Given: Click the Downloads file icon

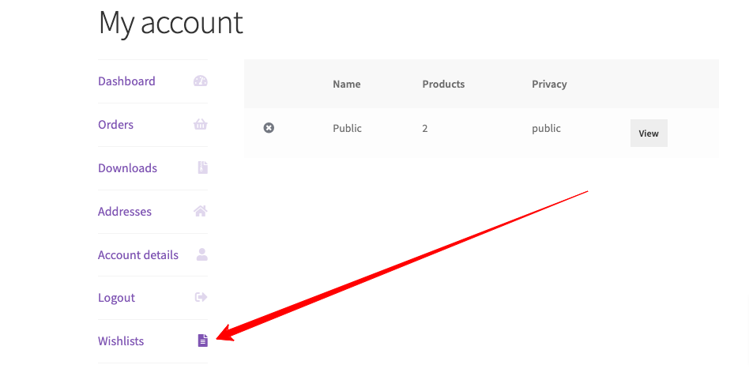Looking at the screenshot, I should tap(202, 167).
